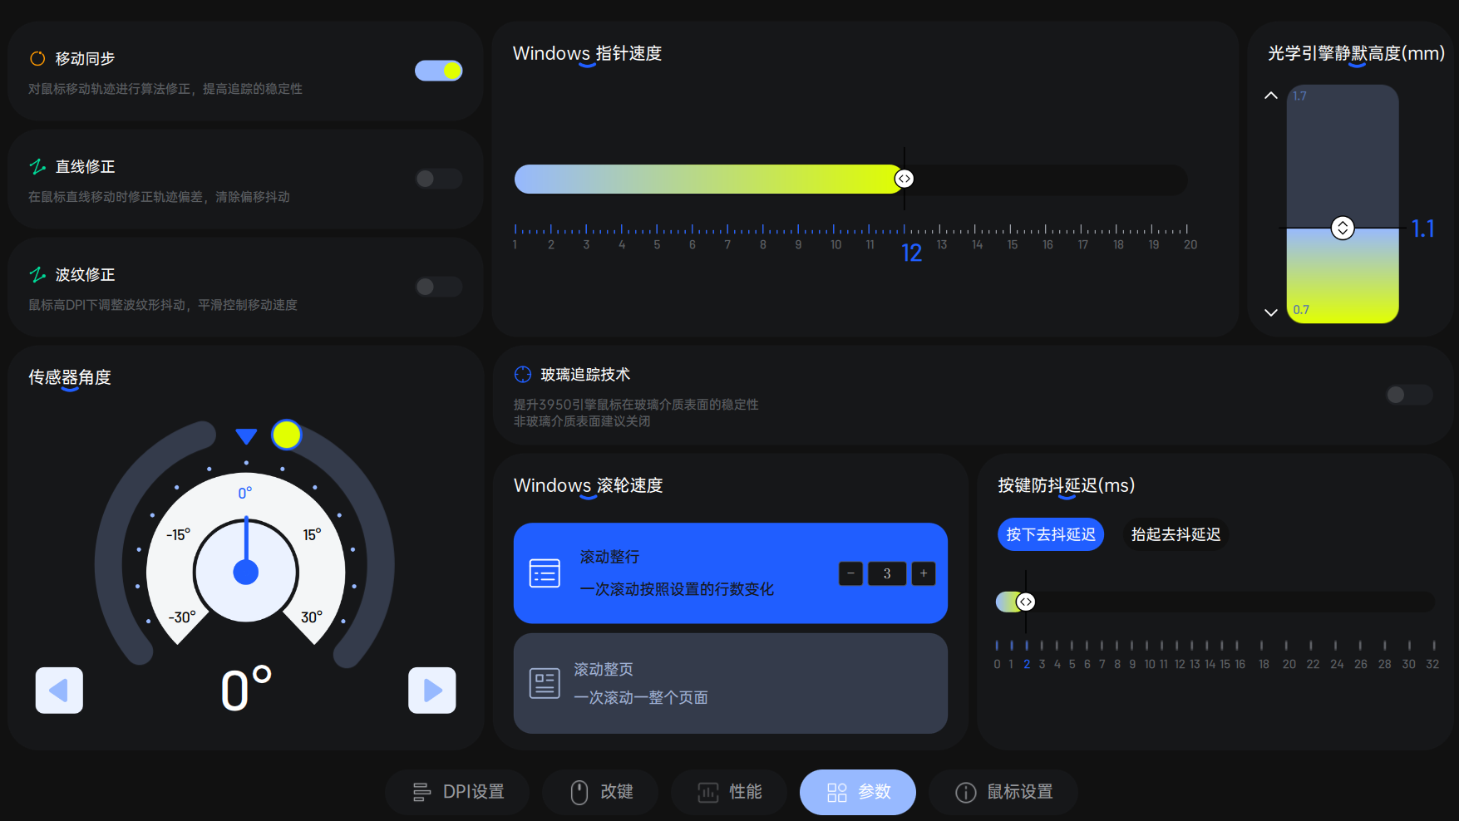The height and width of the screenshot is (821, 1459).
Task: Select 抬起去抖延迟 button
Action: (1176, 534)
